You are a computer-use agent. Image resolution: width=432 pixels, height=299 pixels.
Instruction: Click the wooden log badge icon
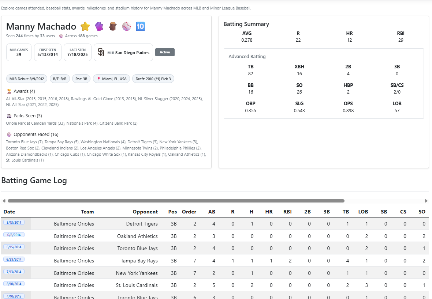pyautogui.click(x=113, y=26)
